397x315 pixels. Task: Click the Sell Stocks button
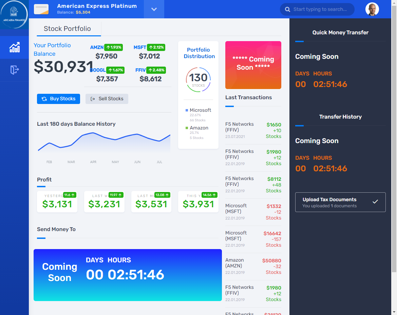107,99
